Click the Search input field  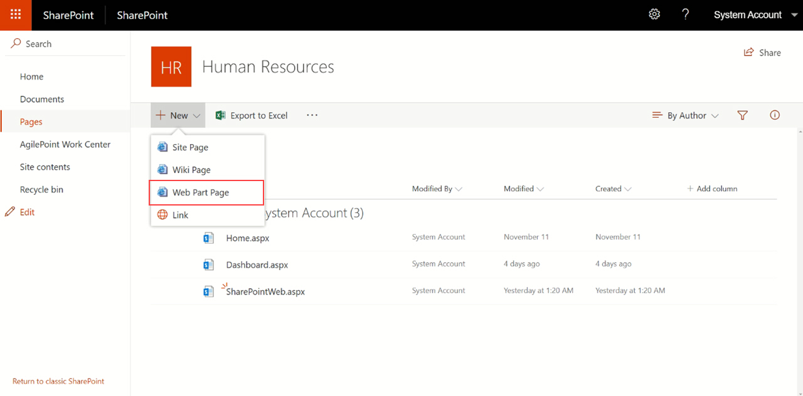pos(65,44)
